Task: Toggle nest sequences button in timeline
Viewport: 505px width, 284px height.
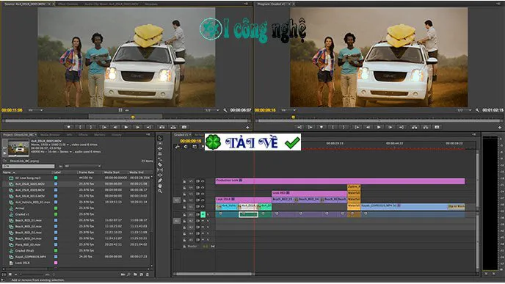Action: click(x=177, y=147)
